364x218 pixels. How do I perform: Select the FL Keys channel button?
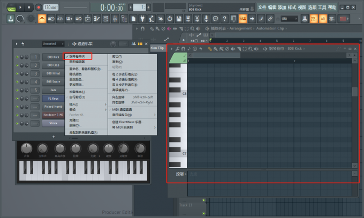pos(54,99)
